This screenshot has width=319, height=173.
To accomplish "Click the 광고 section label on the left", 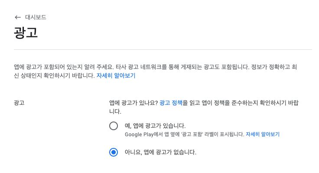I will point(19,103).
